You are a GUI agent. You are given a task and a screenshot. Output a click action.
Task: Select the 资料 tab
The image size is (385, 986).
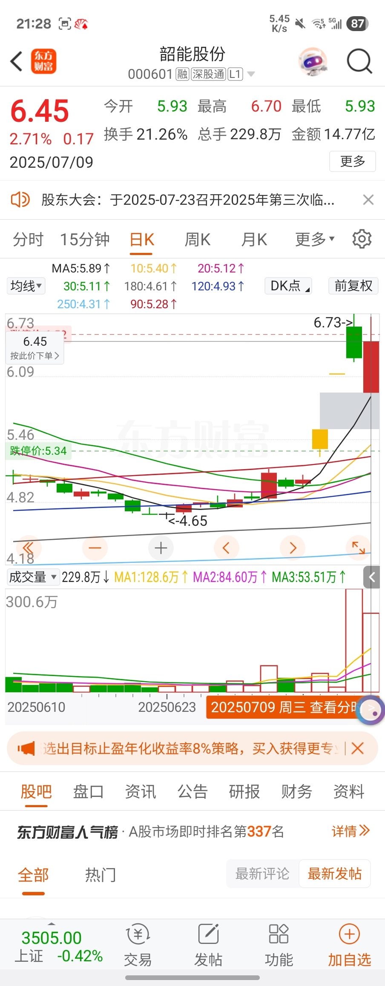[349, 792]
